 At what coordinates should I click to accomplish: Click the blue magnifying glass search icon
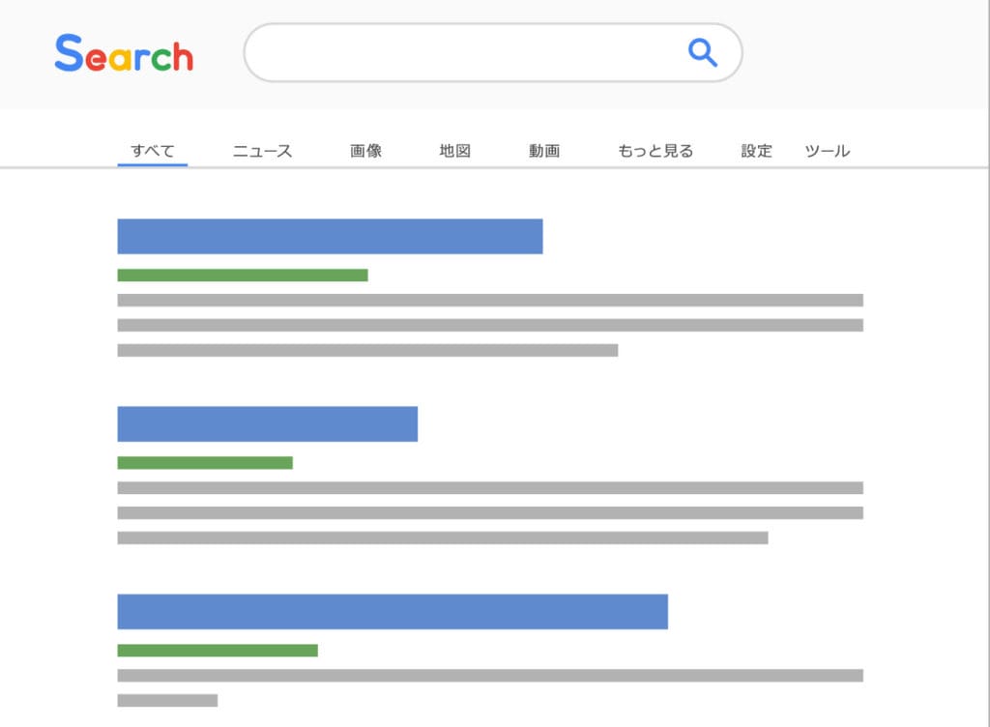point(703,52)
